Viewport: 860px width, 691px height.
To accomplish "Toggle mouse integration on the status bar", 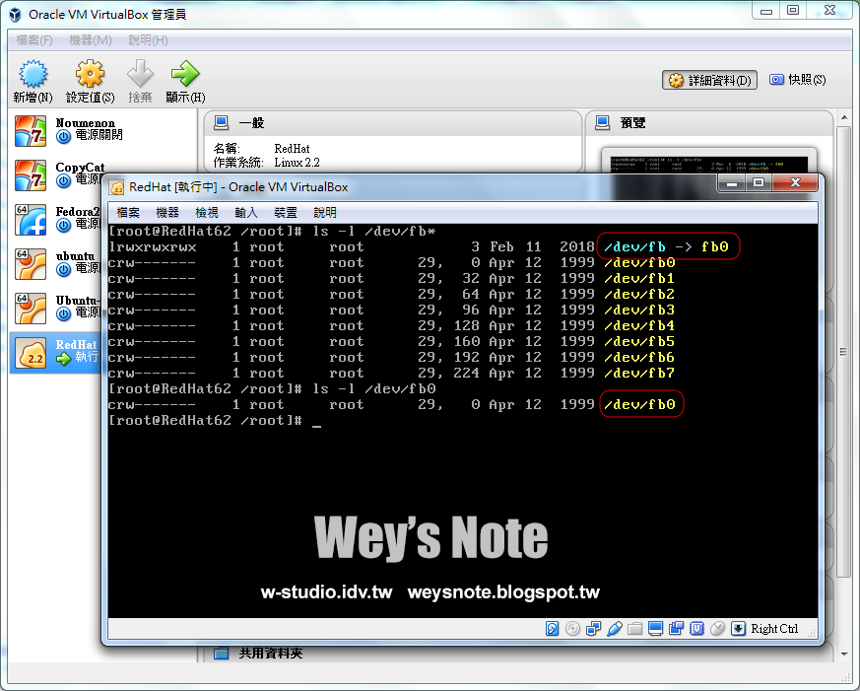I will (717, 628).
